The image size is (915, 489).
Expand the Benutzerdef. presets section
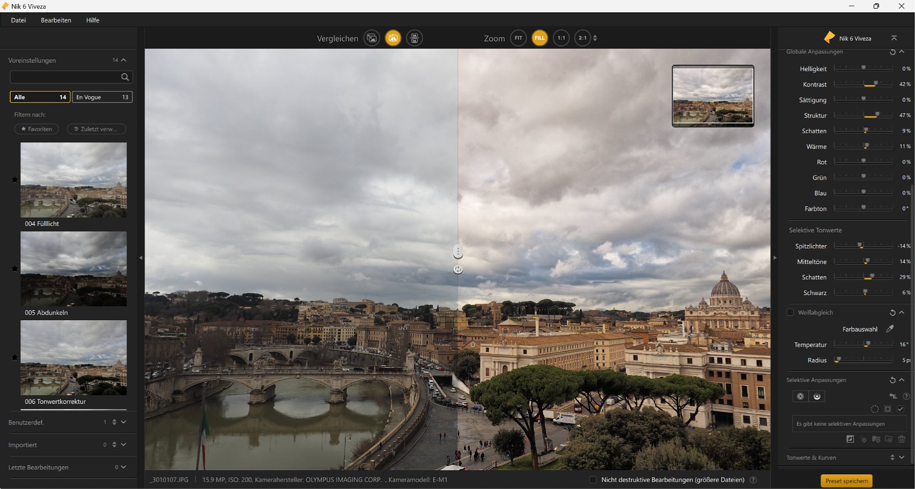tap(124, 422)
